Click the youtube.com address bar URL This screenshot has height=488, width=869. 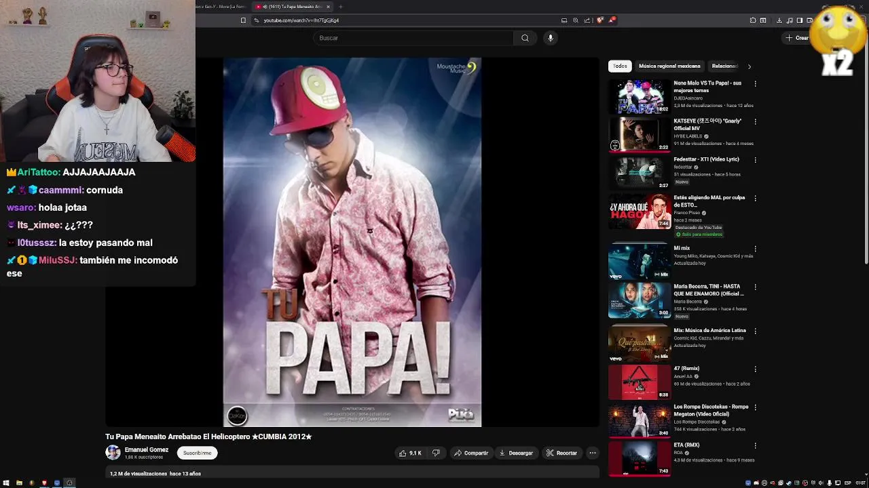click(301, 20)
